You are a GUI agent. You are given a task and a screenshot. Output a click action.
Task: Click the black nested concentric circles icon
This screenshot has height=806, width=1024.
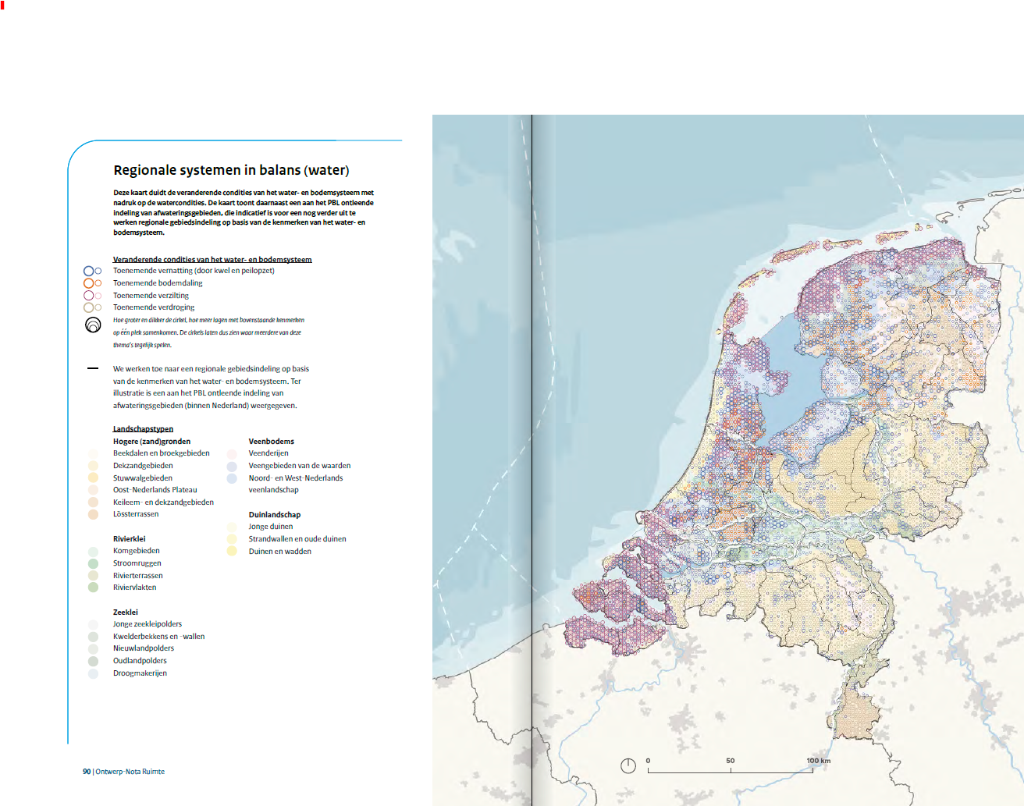tap(93, 325)
